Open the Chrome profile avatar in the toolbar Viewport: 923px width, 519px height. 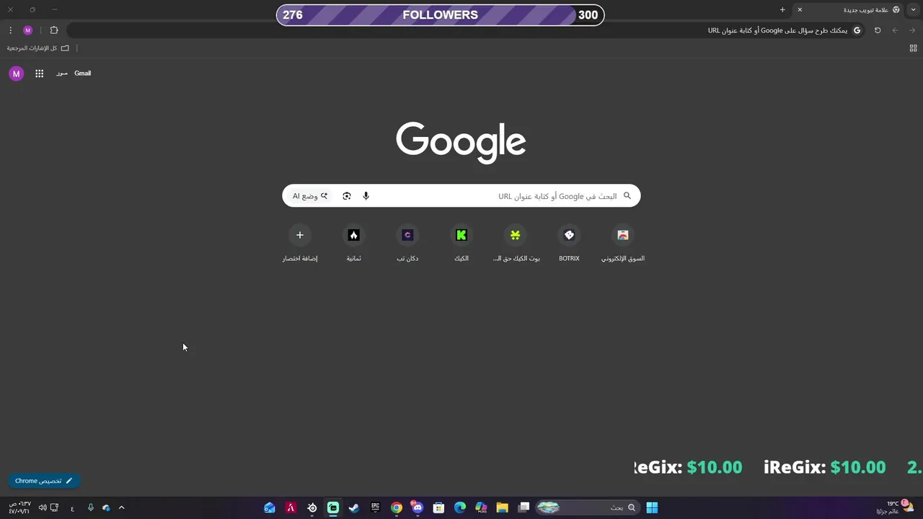point(28,30)
